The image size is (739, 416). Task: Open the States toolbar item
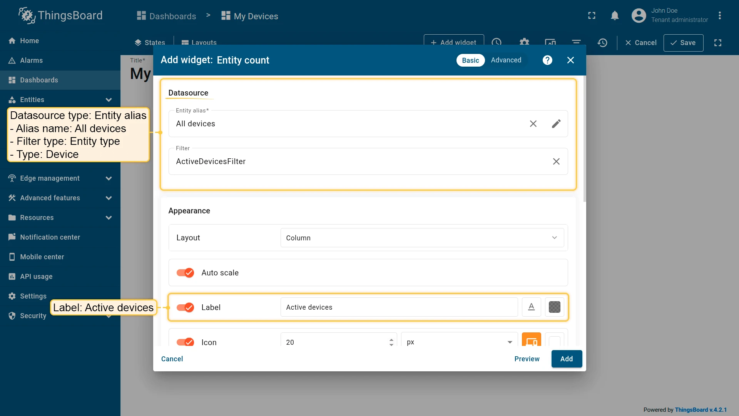click(150, 43)
